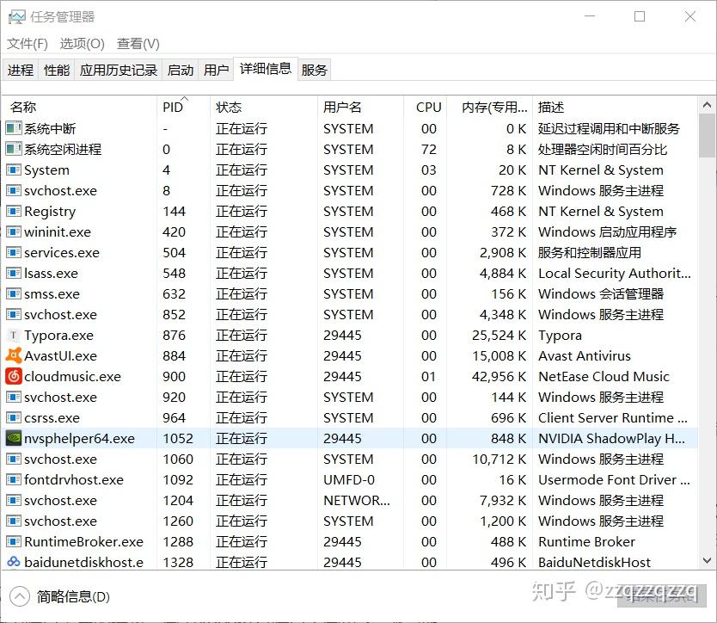This screenshot has width=717, height=623.
Task: Click the RuntimeBroker.exe process icon
Action: 12,541
